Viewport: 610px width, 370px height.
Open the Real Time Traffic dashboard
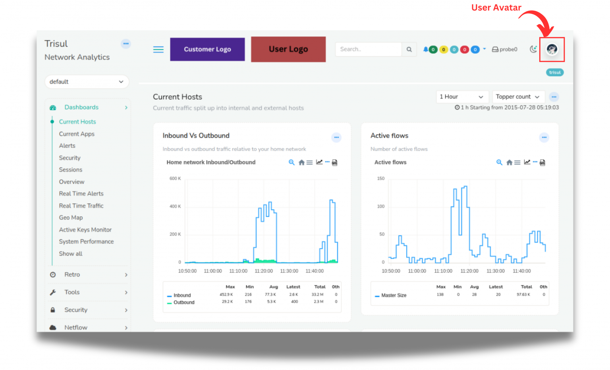pyautogui.click(x=81, y=206)
